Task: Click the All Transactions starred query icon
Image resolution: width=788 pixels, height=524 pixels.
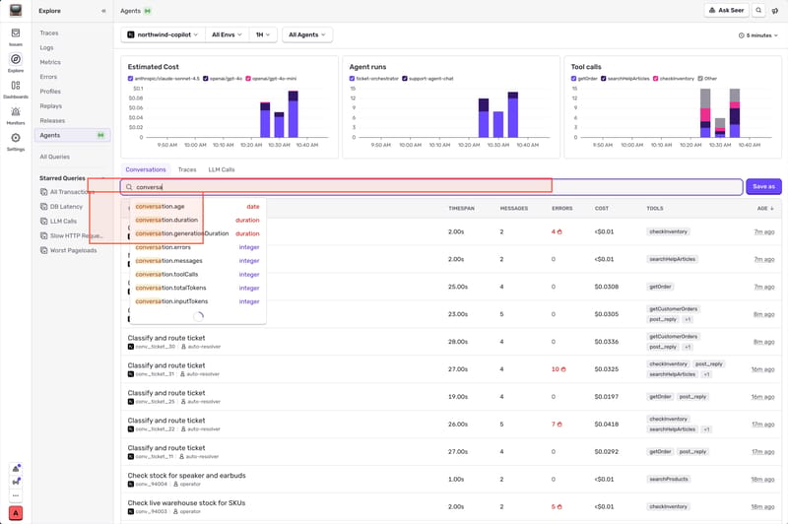Action: click(43, 192)
